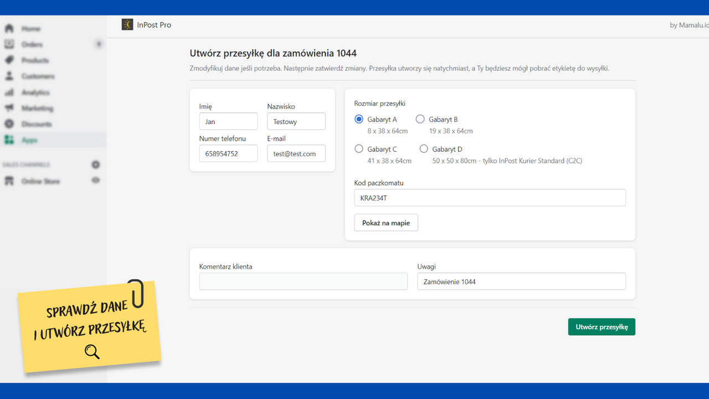The image size is (709, 399).
Task: Click the 'by Mamalu.io' text
Action: [689, 25]
